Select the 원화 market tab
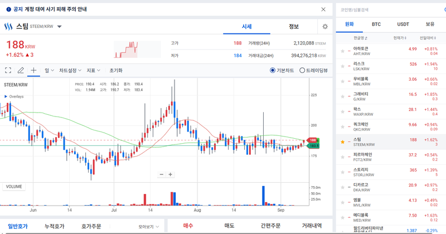Viewport: 446px width, 234px height. coord(350,24)
